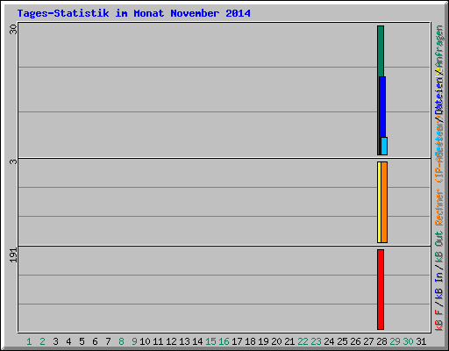Click day 4 on the x-axis

[68, 341]
